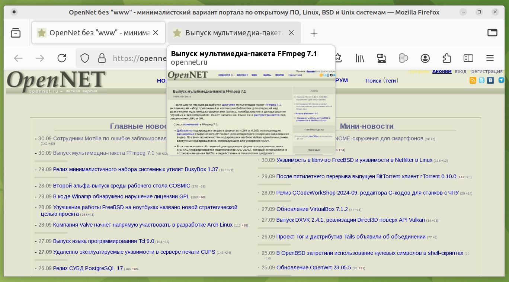The image size is (509, 282).
Task: Open the OpenNet RSS feed icon
Action: click(x=473, y=80)
